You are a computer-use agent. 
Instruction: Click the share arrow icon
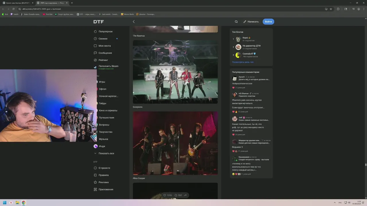coord(185,195)
